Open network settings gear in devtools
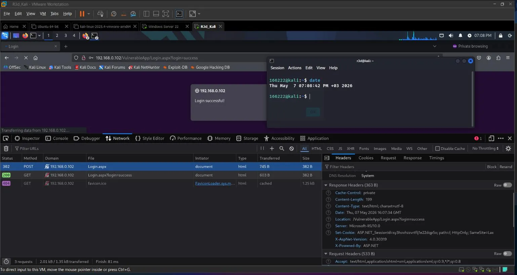Viewport: 517px width, 275px height. tap(508, 148)
